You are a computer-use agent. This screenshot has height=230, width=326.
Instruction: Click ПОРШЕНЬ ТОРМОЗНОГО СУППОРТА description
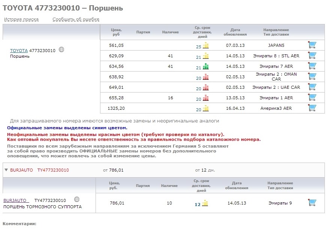(x=42, y=207)
